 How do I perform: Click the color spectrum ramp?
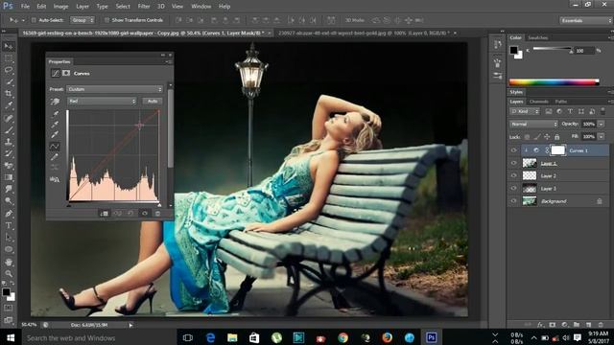tap(555, 82)
